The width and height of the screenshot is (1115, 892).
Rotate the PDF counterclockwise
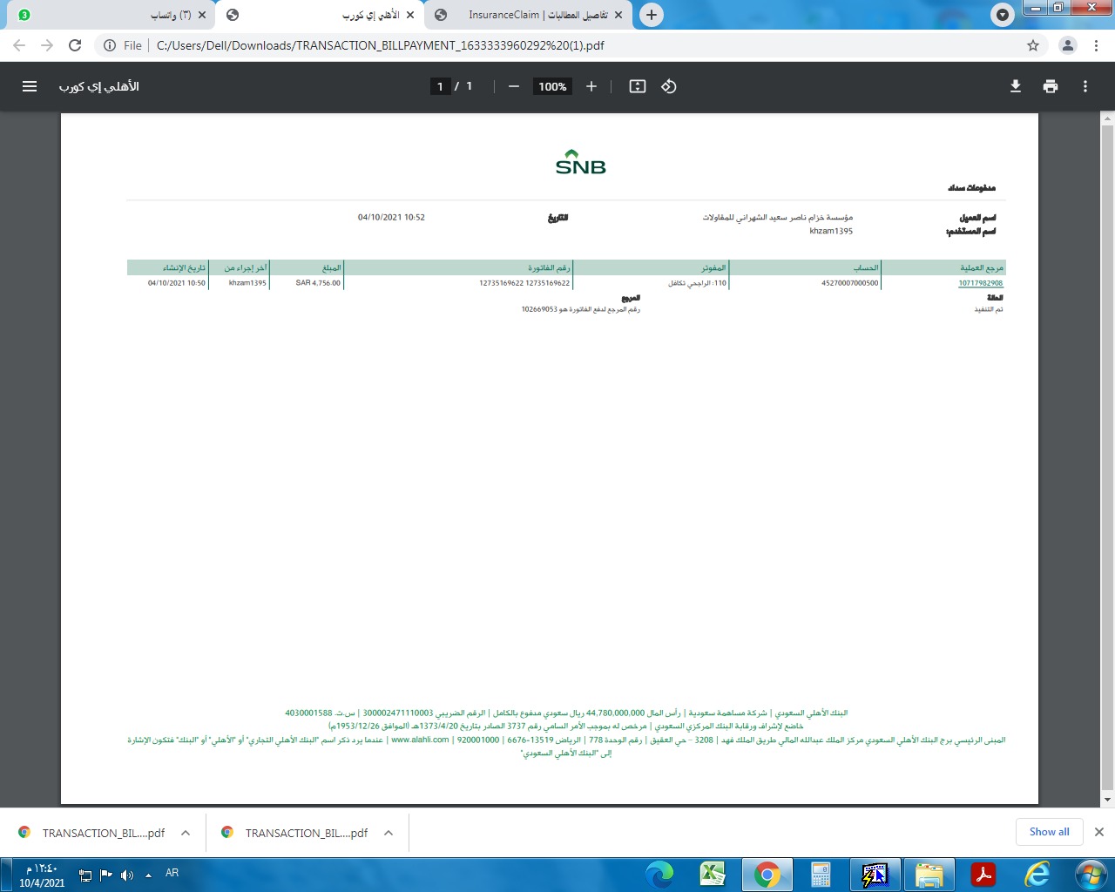(669, 86)
